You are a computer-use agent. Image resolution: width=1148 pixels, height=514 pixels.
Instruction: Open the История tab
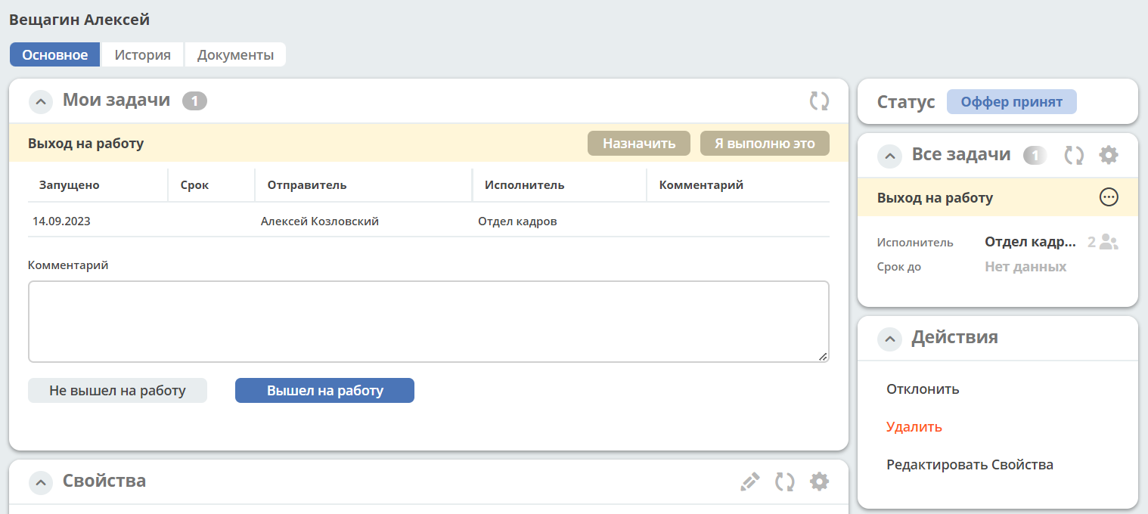point(143,54)
